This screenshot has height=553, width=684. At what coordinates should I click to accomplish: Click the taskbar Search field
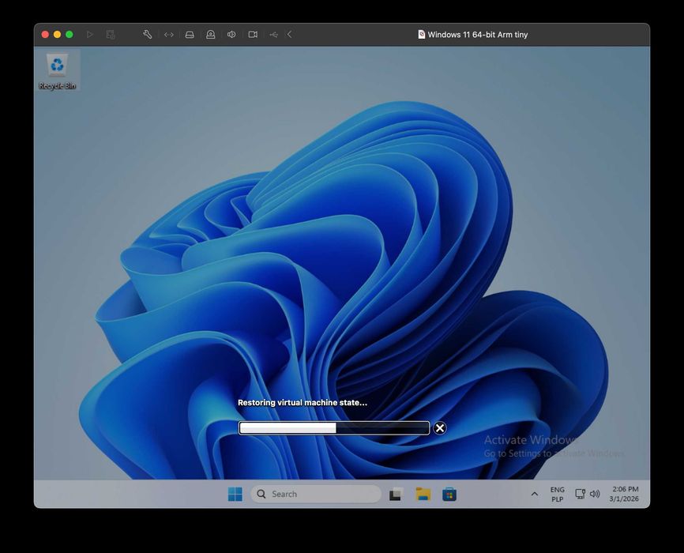pos(316,494)
